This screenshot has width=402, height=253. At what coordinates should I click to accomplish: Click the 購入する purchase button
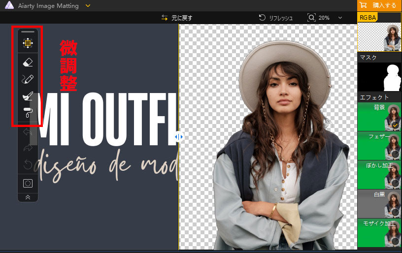pos(379,5)
